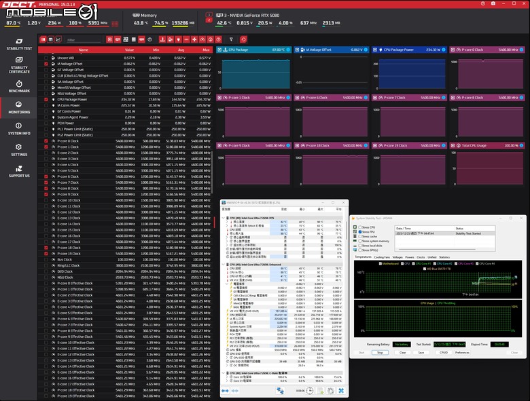Check the IA Cores Power row checkbox

point(46,105)
